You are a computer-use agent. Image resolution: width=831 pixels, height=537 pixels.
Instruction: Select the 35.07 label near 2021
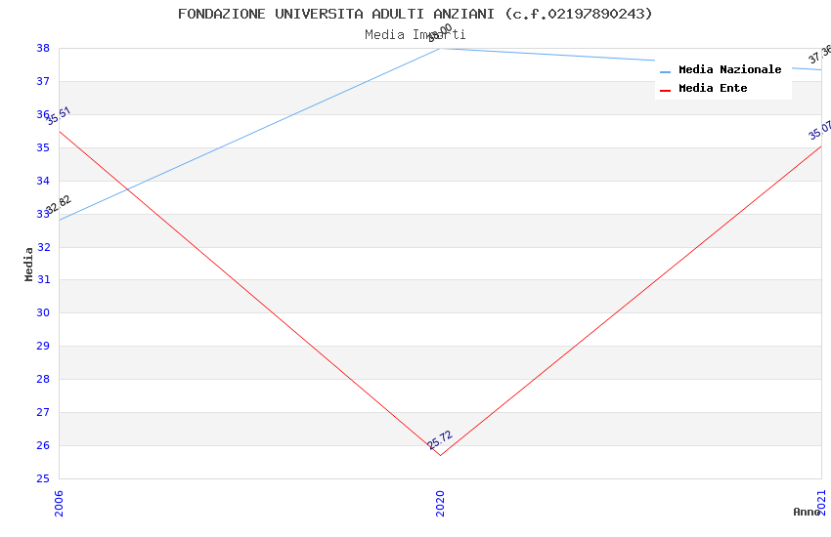click(820, 131)
